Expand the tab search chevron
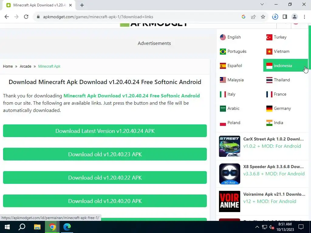 (x=262, y=4)
